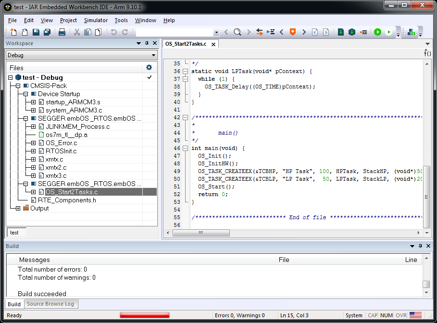
Task: Click the red progress bar in status bar
Action: (145, 315)
